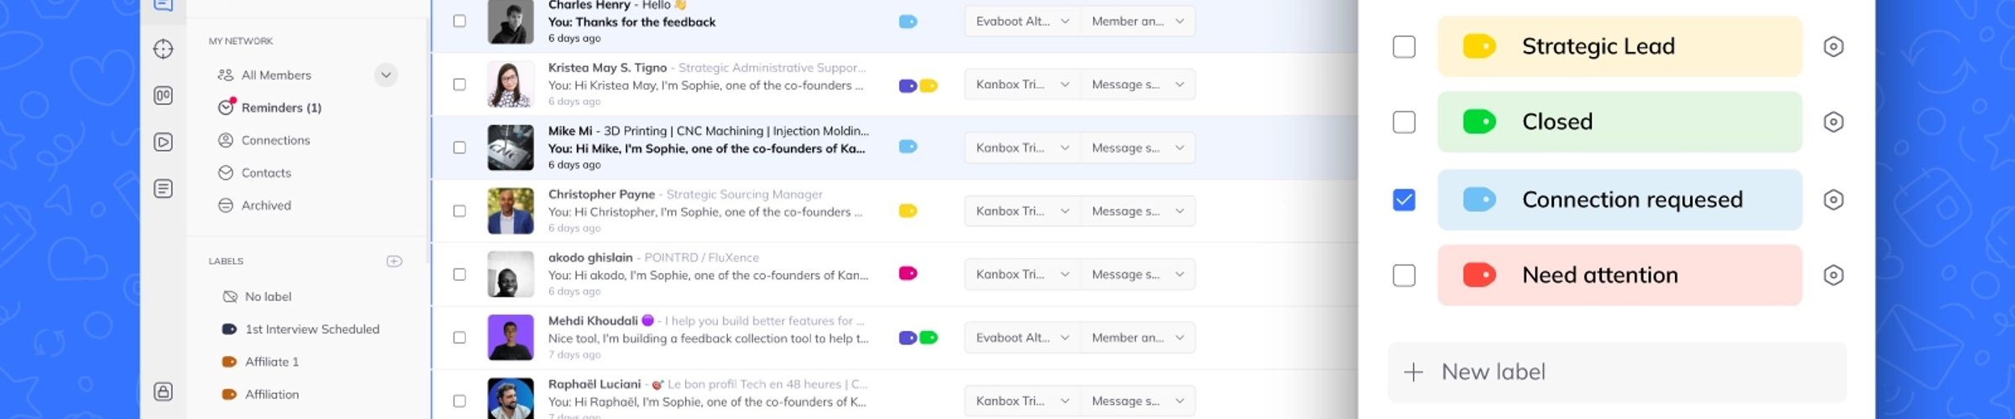The image size is (2015, 419).
Task: Open Mike Mi's profile photo
Action: point(510,147)
